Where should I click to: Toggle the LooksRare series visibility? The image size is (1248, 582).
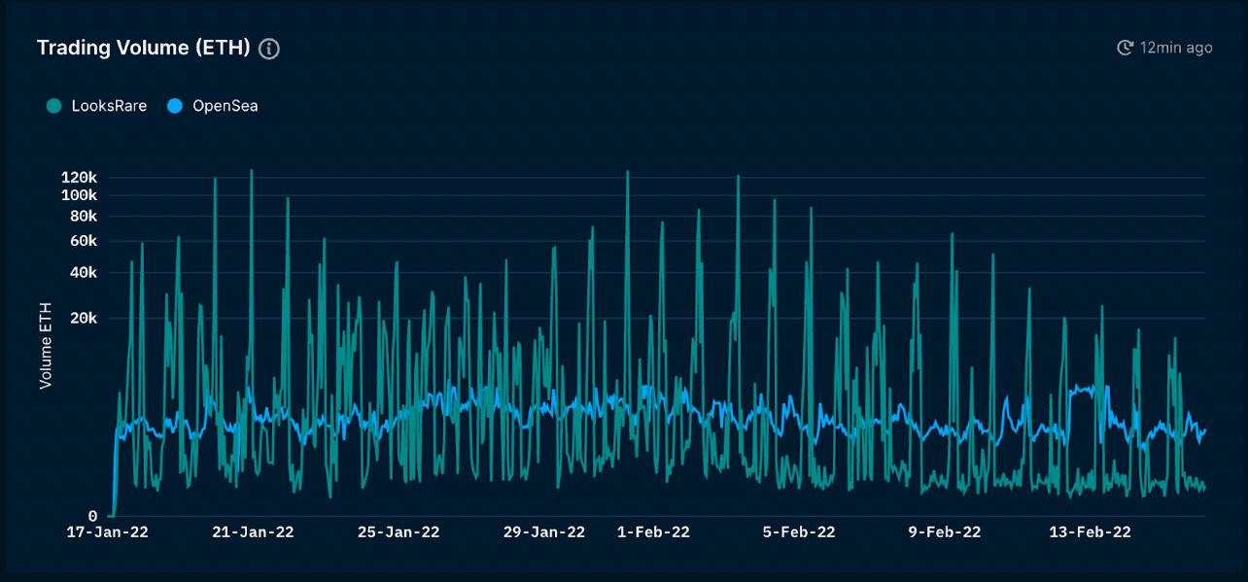pos(95,105)
